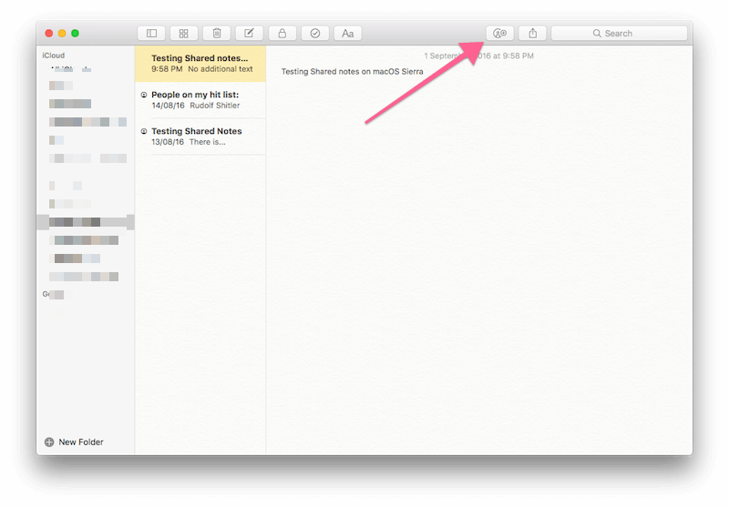This screenshot has height=507, width=729.
Task: Insert a checklist with the checkmark icon
Action: (314, 34)
